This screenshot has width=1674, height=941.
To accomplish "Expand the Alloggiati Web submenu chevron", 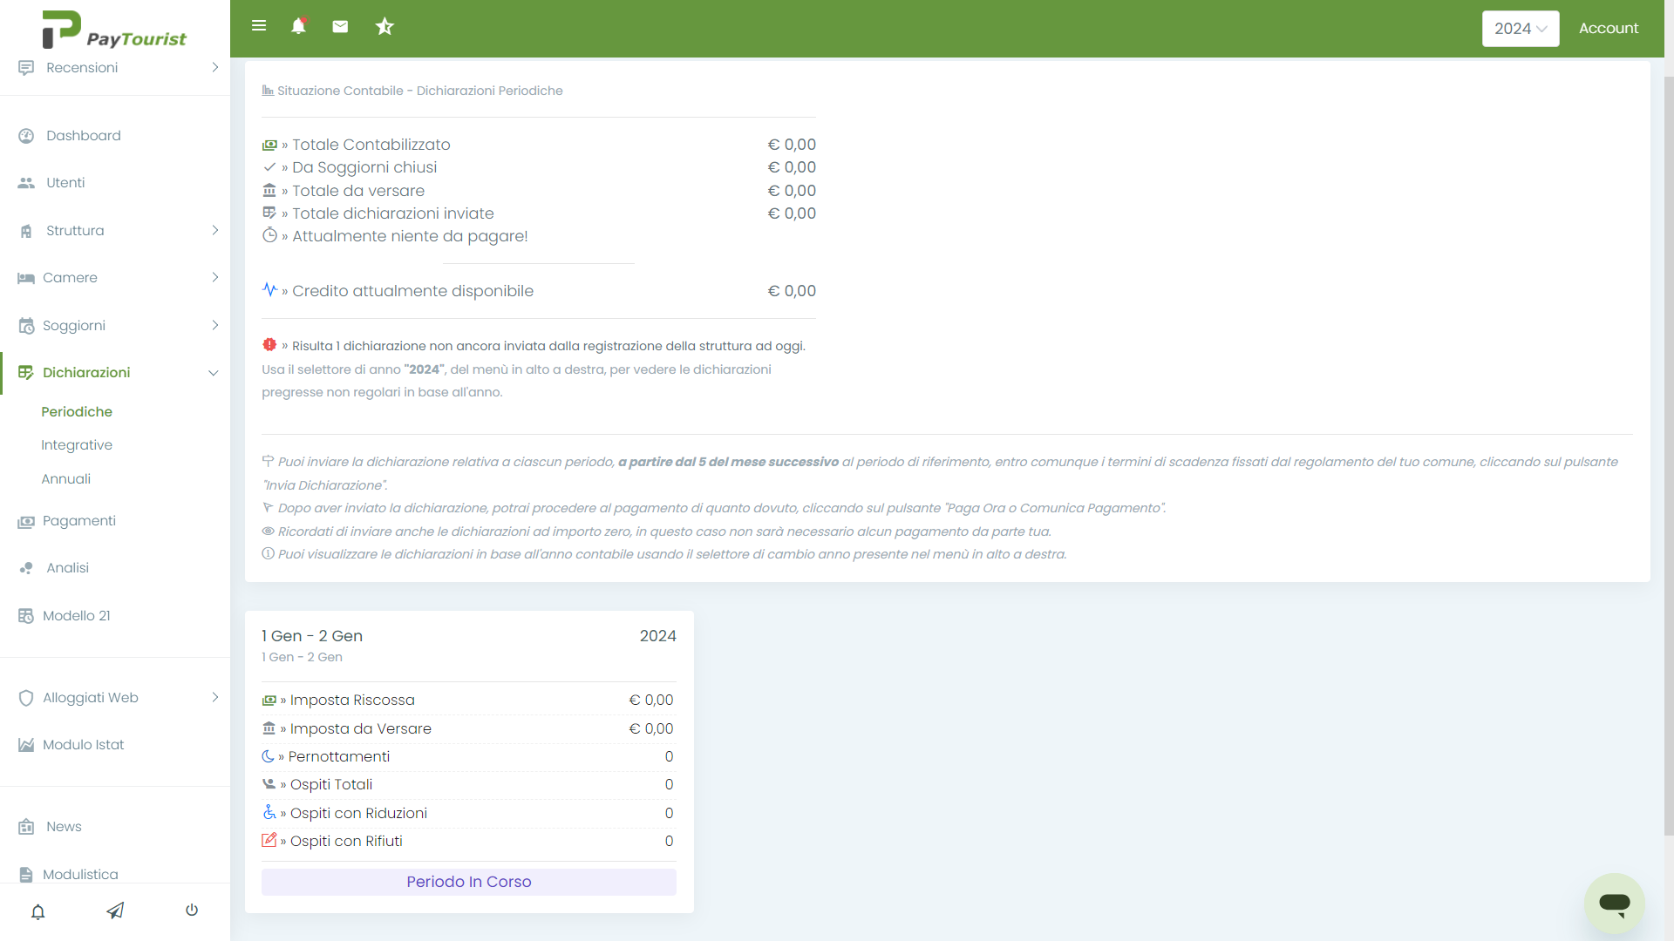I will (x=214, y=698).
